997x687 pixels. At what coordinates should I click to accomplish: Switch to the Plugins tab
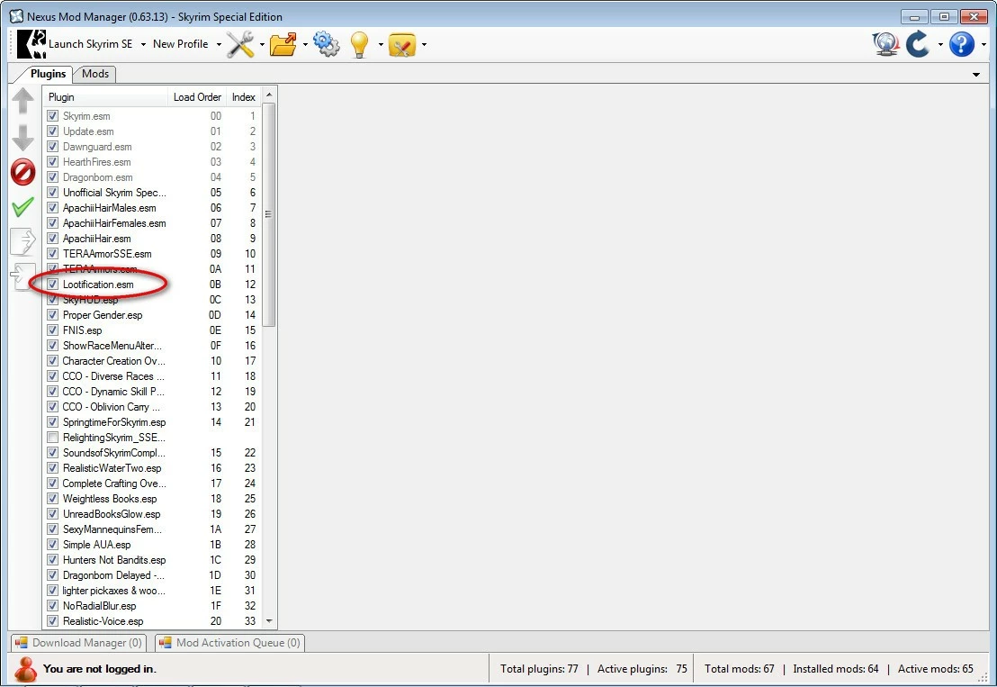(x=48, y=74)
